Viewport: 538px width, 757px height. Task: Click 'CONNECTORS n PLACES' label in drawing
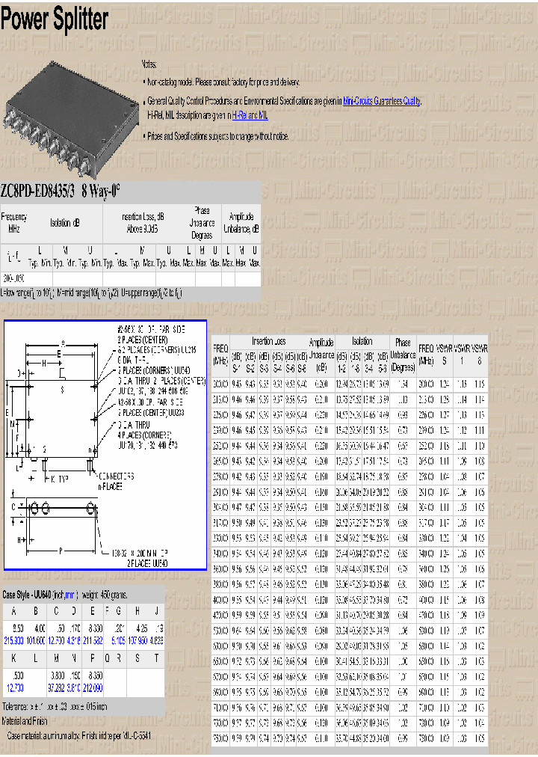pos(116,481)
